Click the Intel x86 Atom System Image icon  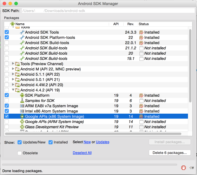coord(22,111)
